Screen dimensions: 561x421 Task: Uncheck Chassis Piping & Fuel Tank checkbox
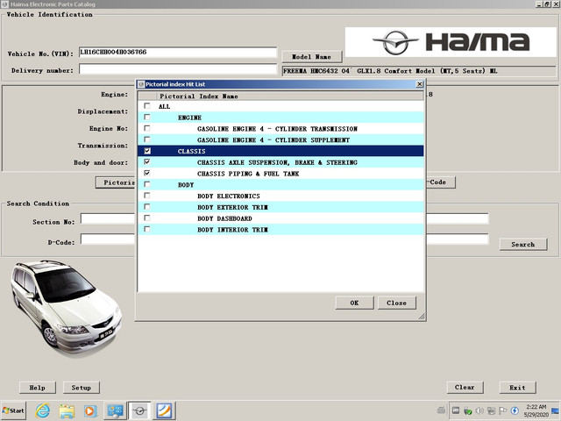(146, 173)
